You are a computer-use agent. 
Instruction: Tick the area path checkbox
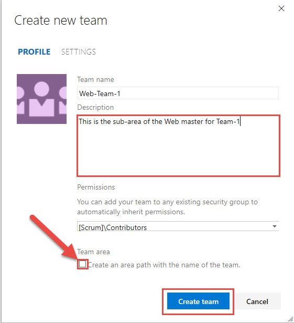(x=82, y=264)
